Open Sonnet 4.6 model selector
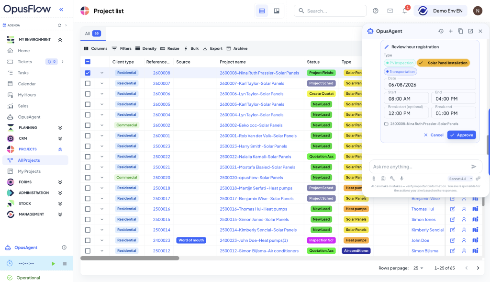490x282 pixels. pos(460,179)
